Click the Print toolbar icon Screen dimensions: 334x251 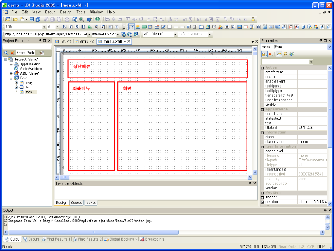[x=67, y=19]
